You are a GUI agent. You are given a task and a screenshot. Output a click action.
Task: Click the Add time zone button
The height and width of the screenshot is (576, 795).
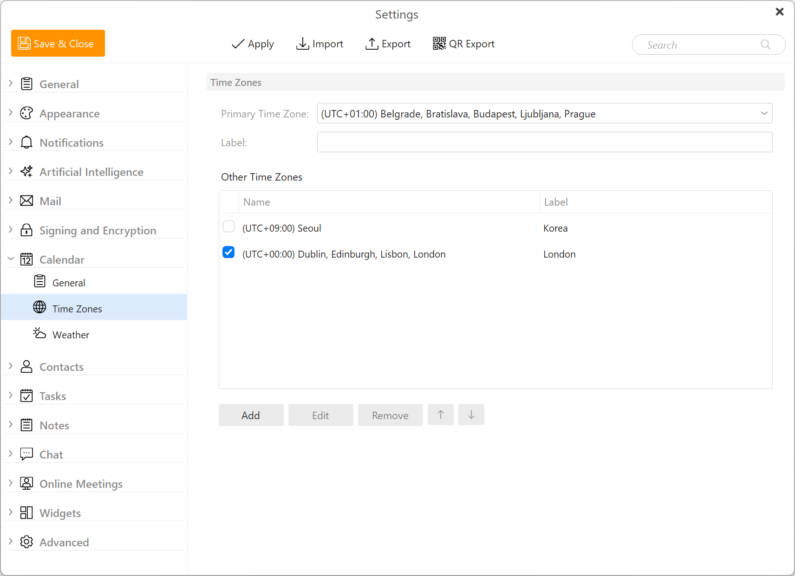click(x=251, y=415)
